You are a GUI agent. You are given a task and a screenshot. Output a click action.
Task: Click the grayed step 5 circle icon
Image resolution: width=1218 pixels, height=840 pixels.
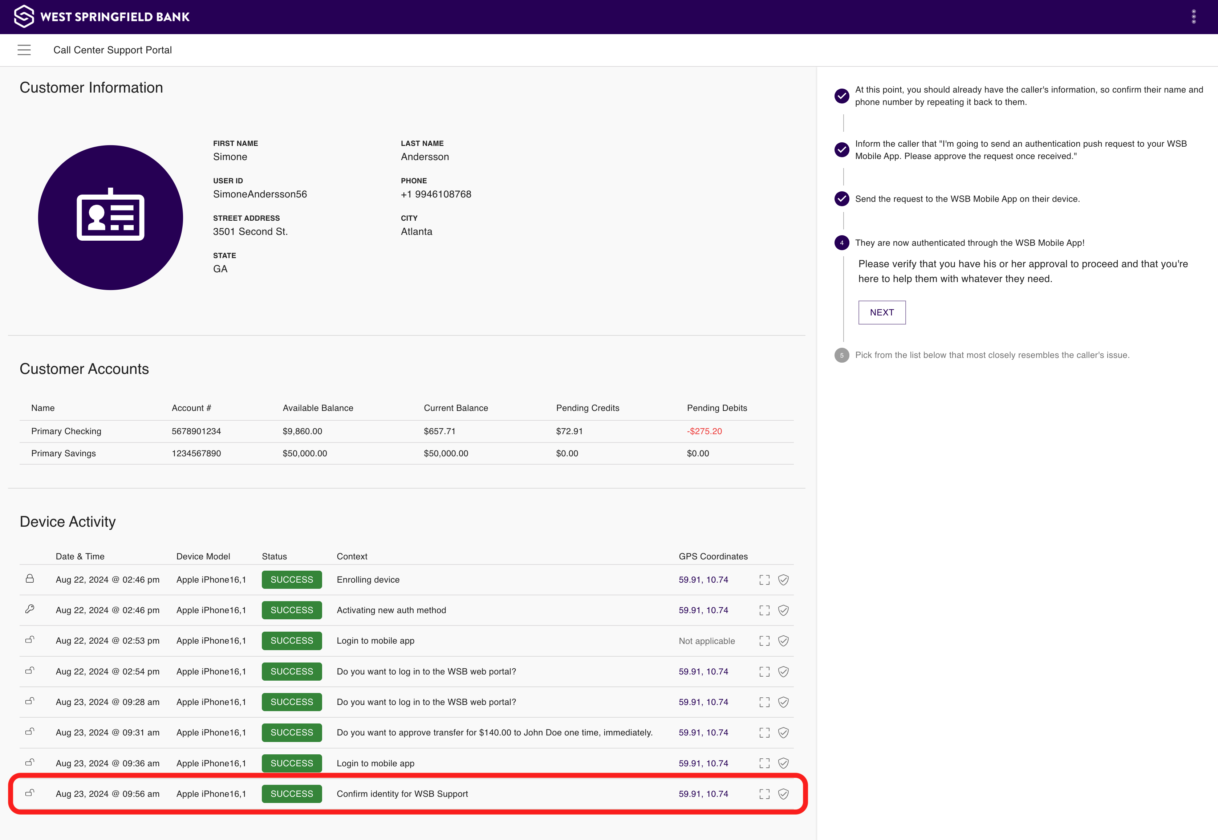click(842, 355)
